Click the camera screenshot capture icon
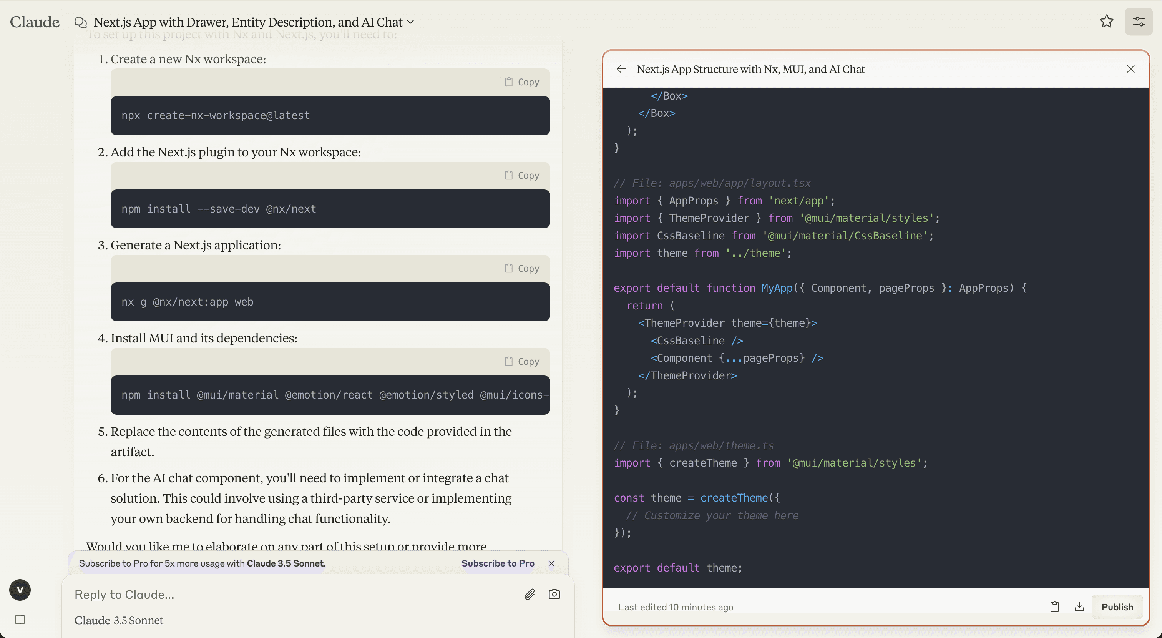1162x638 pixels. pyautogui.click(x=554, y=594)
